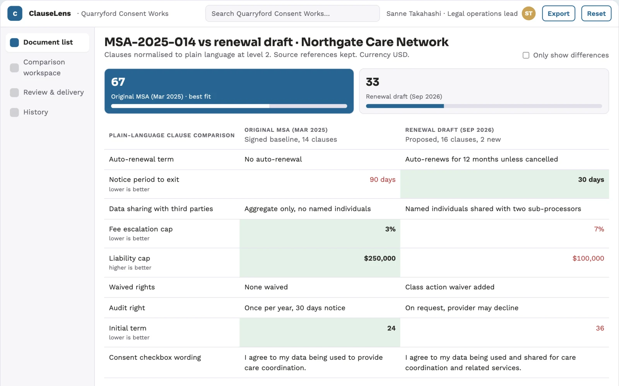The image size is (619, 386).
Task: Click the ClauseLens logo icon
Action: click(x=15, y=14)
